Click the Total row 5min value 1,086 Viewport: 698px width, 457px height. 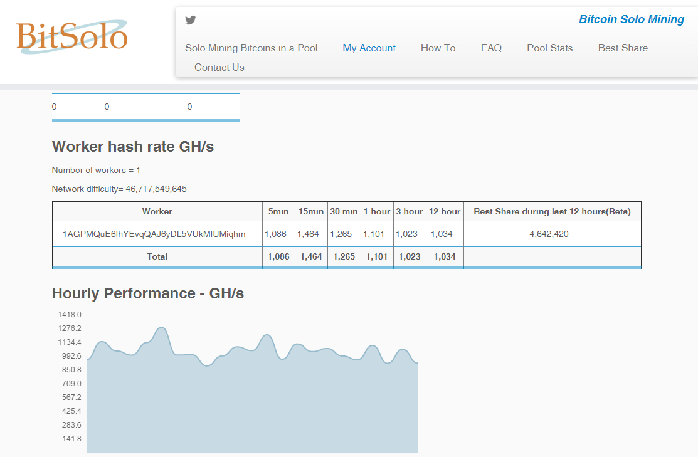pyautogui.click(x=278, y=257)
